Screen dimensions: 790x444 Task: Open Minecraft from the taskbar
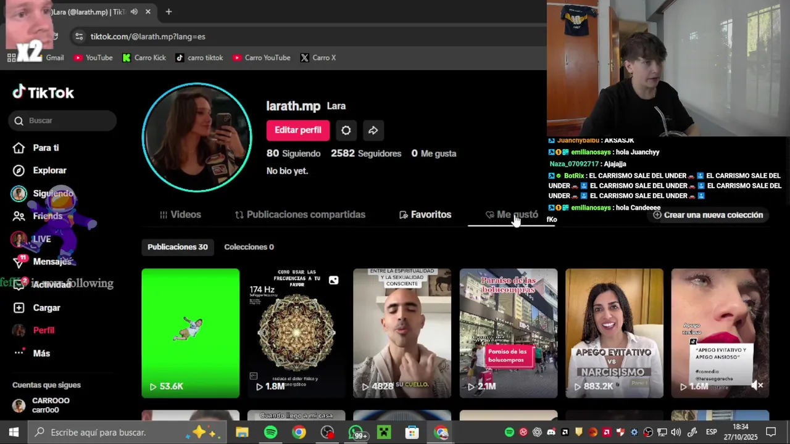click(x=384, y=432)
